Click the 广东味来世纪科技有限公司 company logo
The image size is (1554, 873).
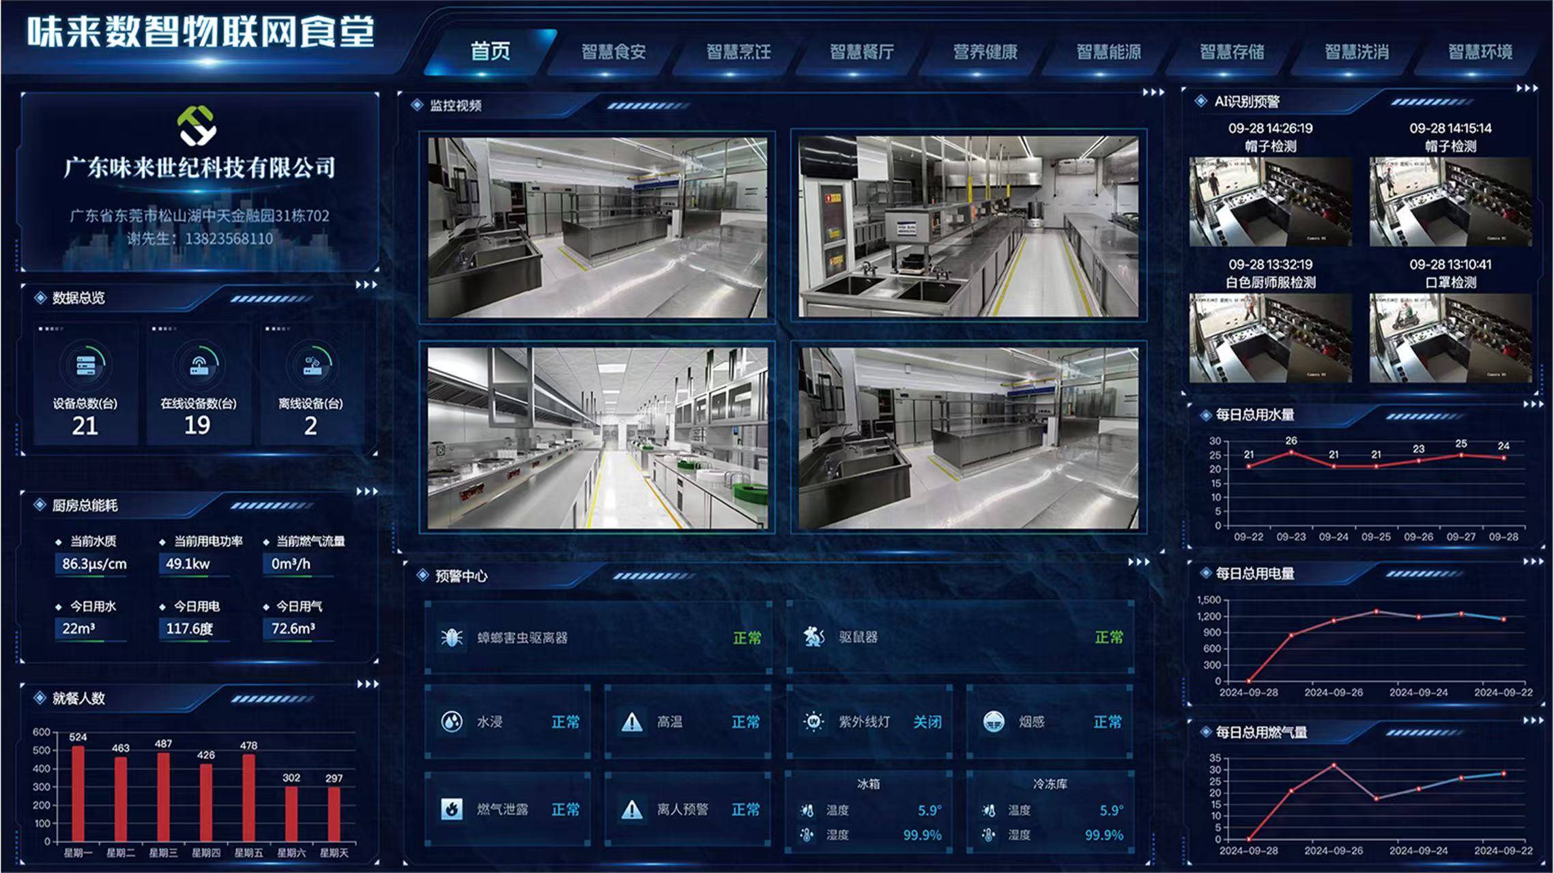pos(198,126)
